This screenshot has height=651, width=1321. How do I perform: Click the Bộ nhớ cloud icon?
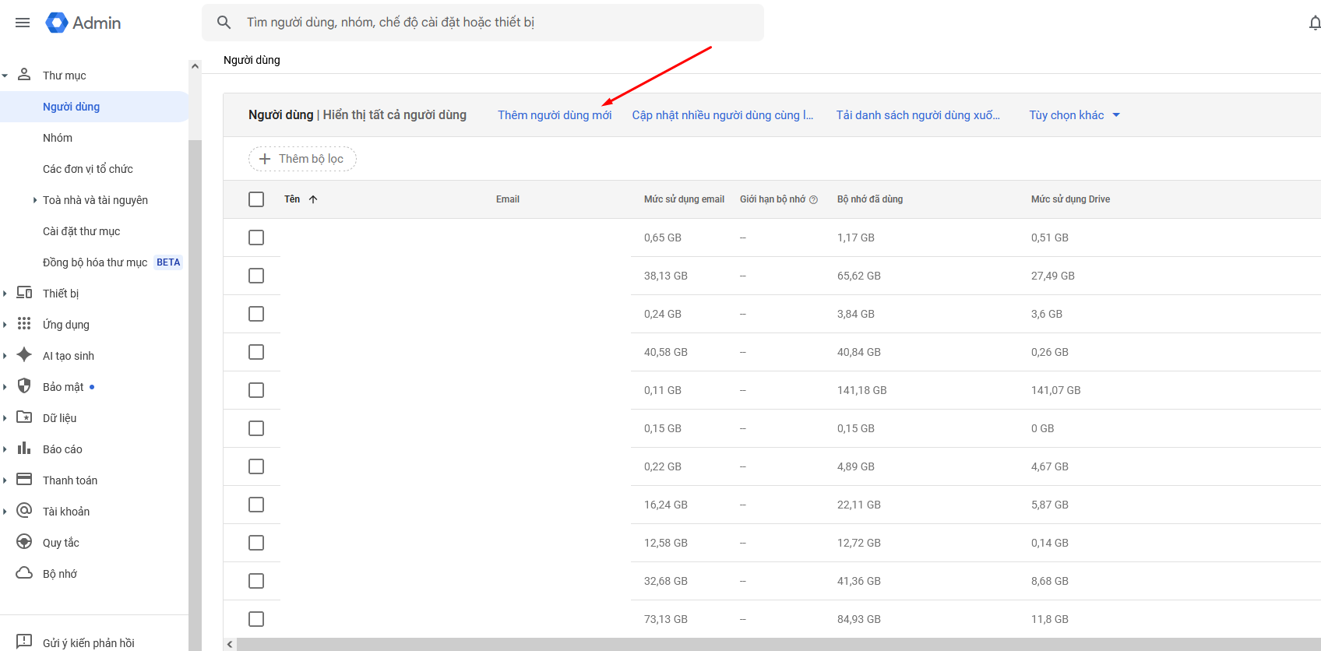point(24,573)
